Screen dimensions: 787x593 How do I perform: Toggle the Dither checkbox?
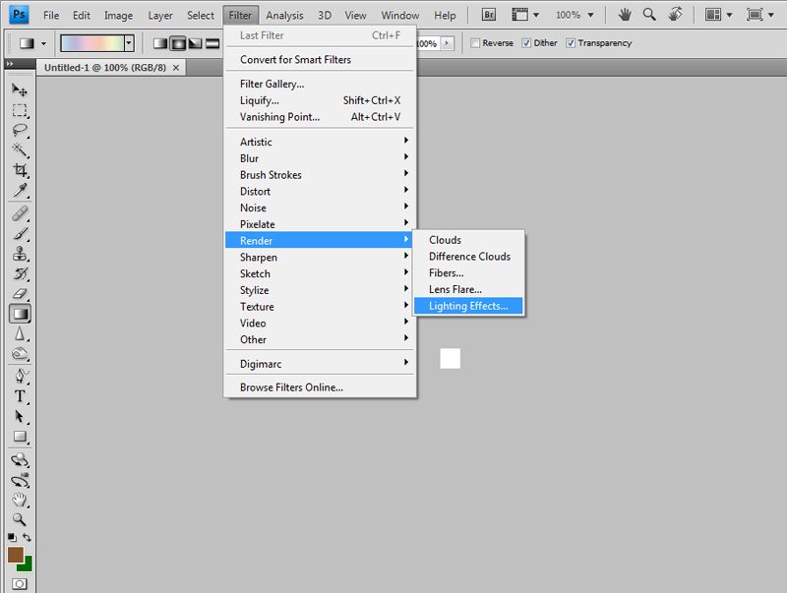(x=526, y=43)
